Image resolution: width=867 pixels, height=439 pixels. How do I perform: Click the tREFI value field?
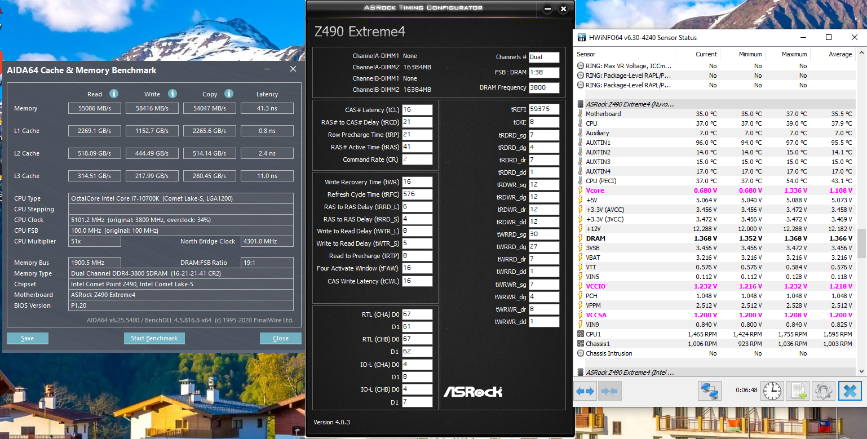544,109
